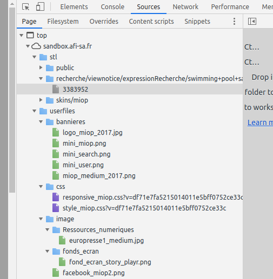
Task: Open the more tabs three-dot menu
Action: point(234,22)
